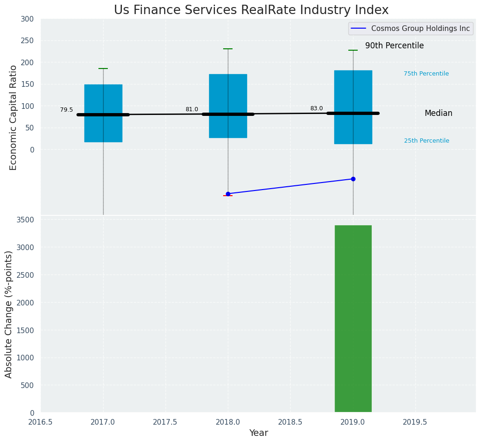Click the lower y-axis tick '2500'
481x442 pixels.
(24, 275)
